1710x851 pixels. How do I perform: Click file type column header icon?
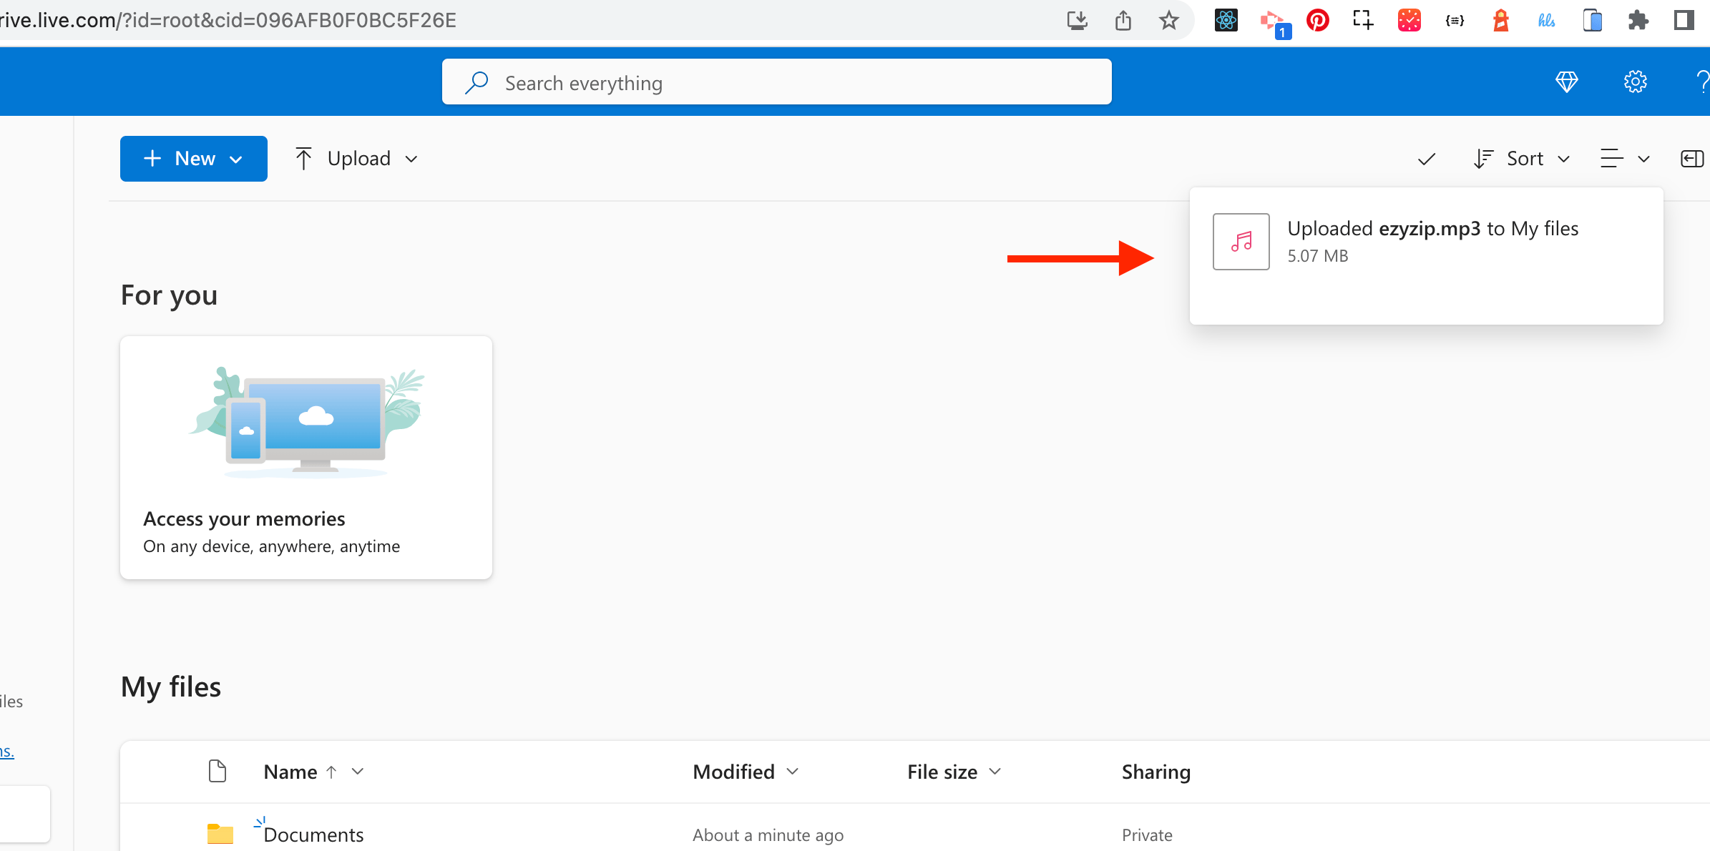218,772
